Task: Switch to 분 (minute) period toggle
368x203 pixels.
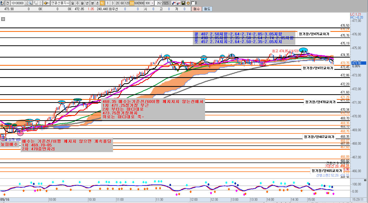Action: point(92,3)
